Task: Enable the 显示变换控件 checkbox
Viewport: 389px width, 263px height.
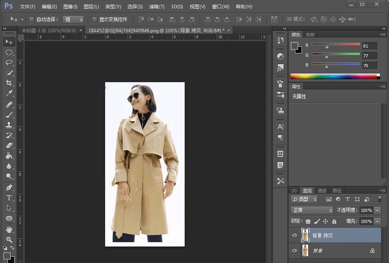Action: (94, 19)
